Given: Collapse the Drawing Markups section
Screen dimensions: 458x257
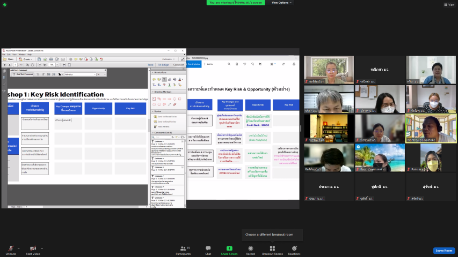Looking at the screenshot, I should tap(152, 92).
